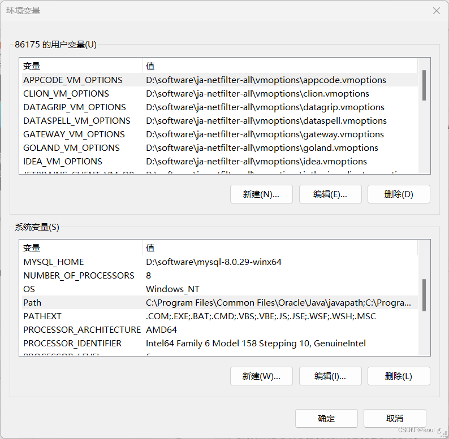The image size is (449, 439).
Task: Click the datagrip.vmoptions path value
Action: 265,107
